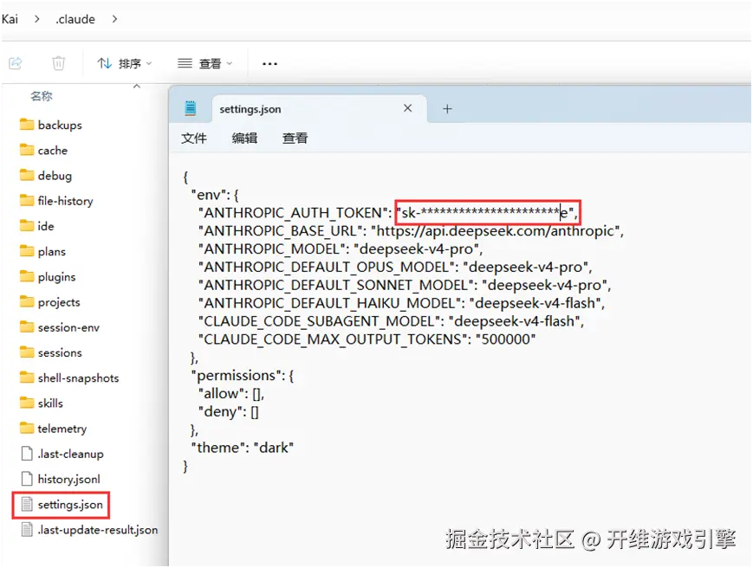Click the "ANTHROPIC_AUTH_TOKEN" key text

click(293, 212)
